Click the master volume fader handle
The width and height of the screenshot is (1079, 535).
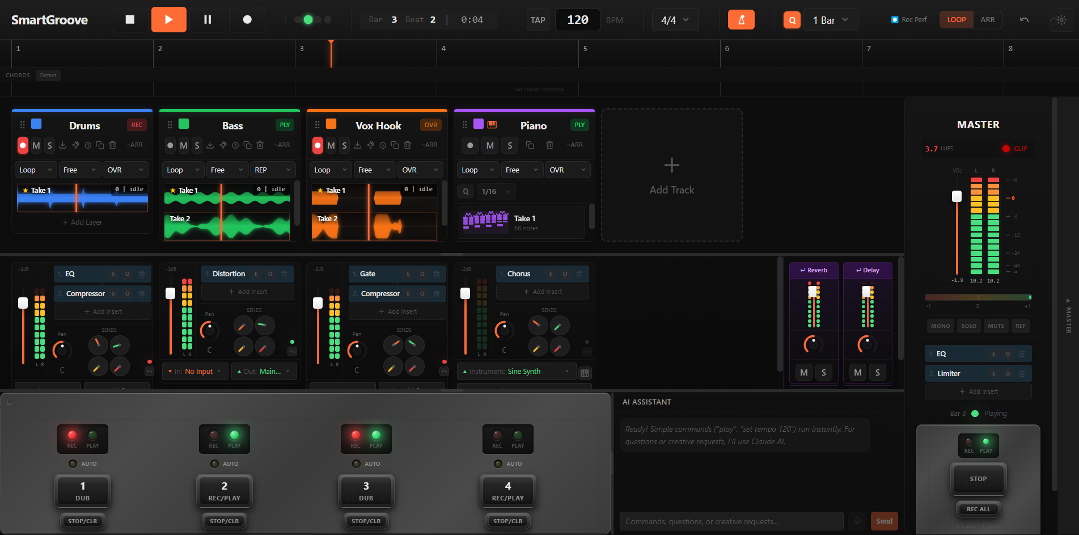click(x=957, y=196)
